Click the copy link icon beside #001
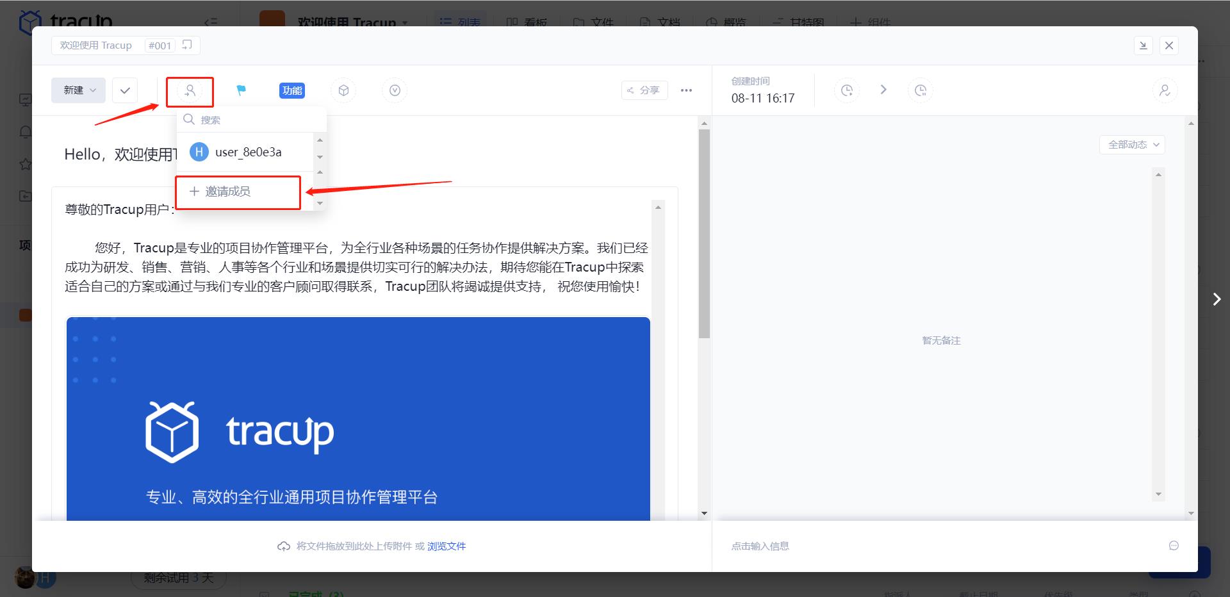1230x597 pixels. (x=187, y=45)
